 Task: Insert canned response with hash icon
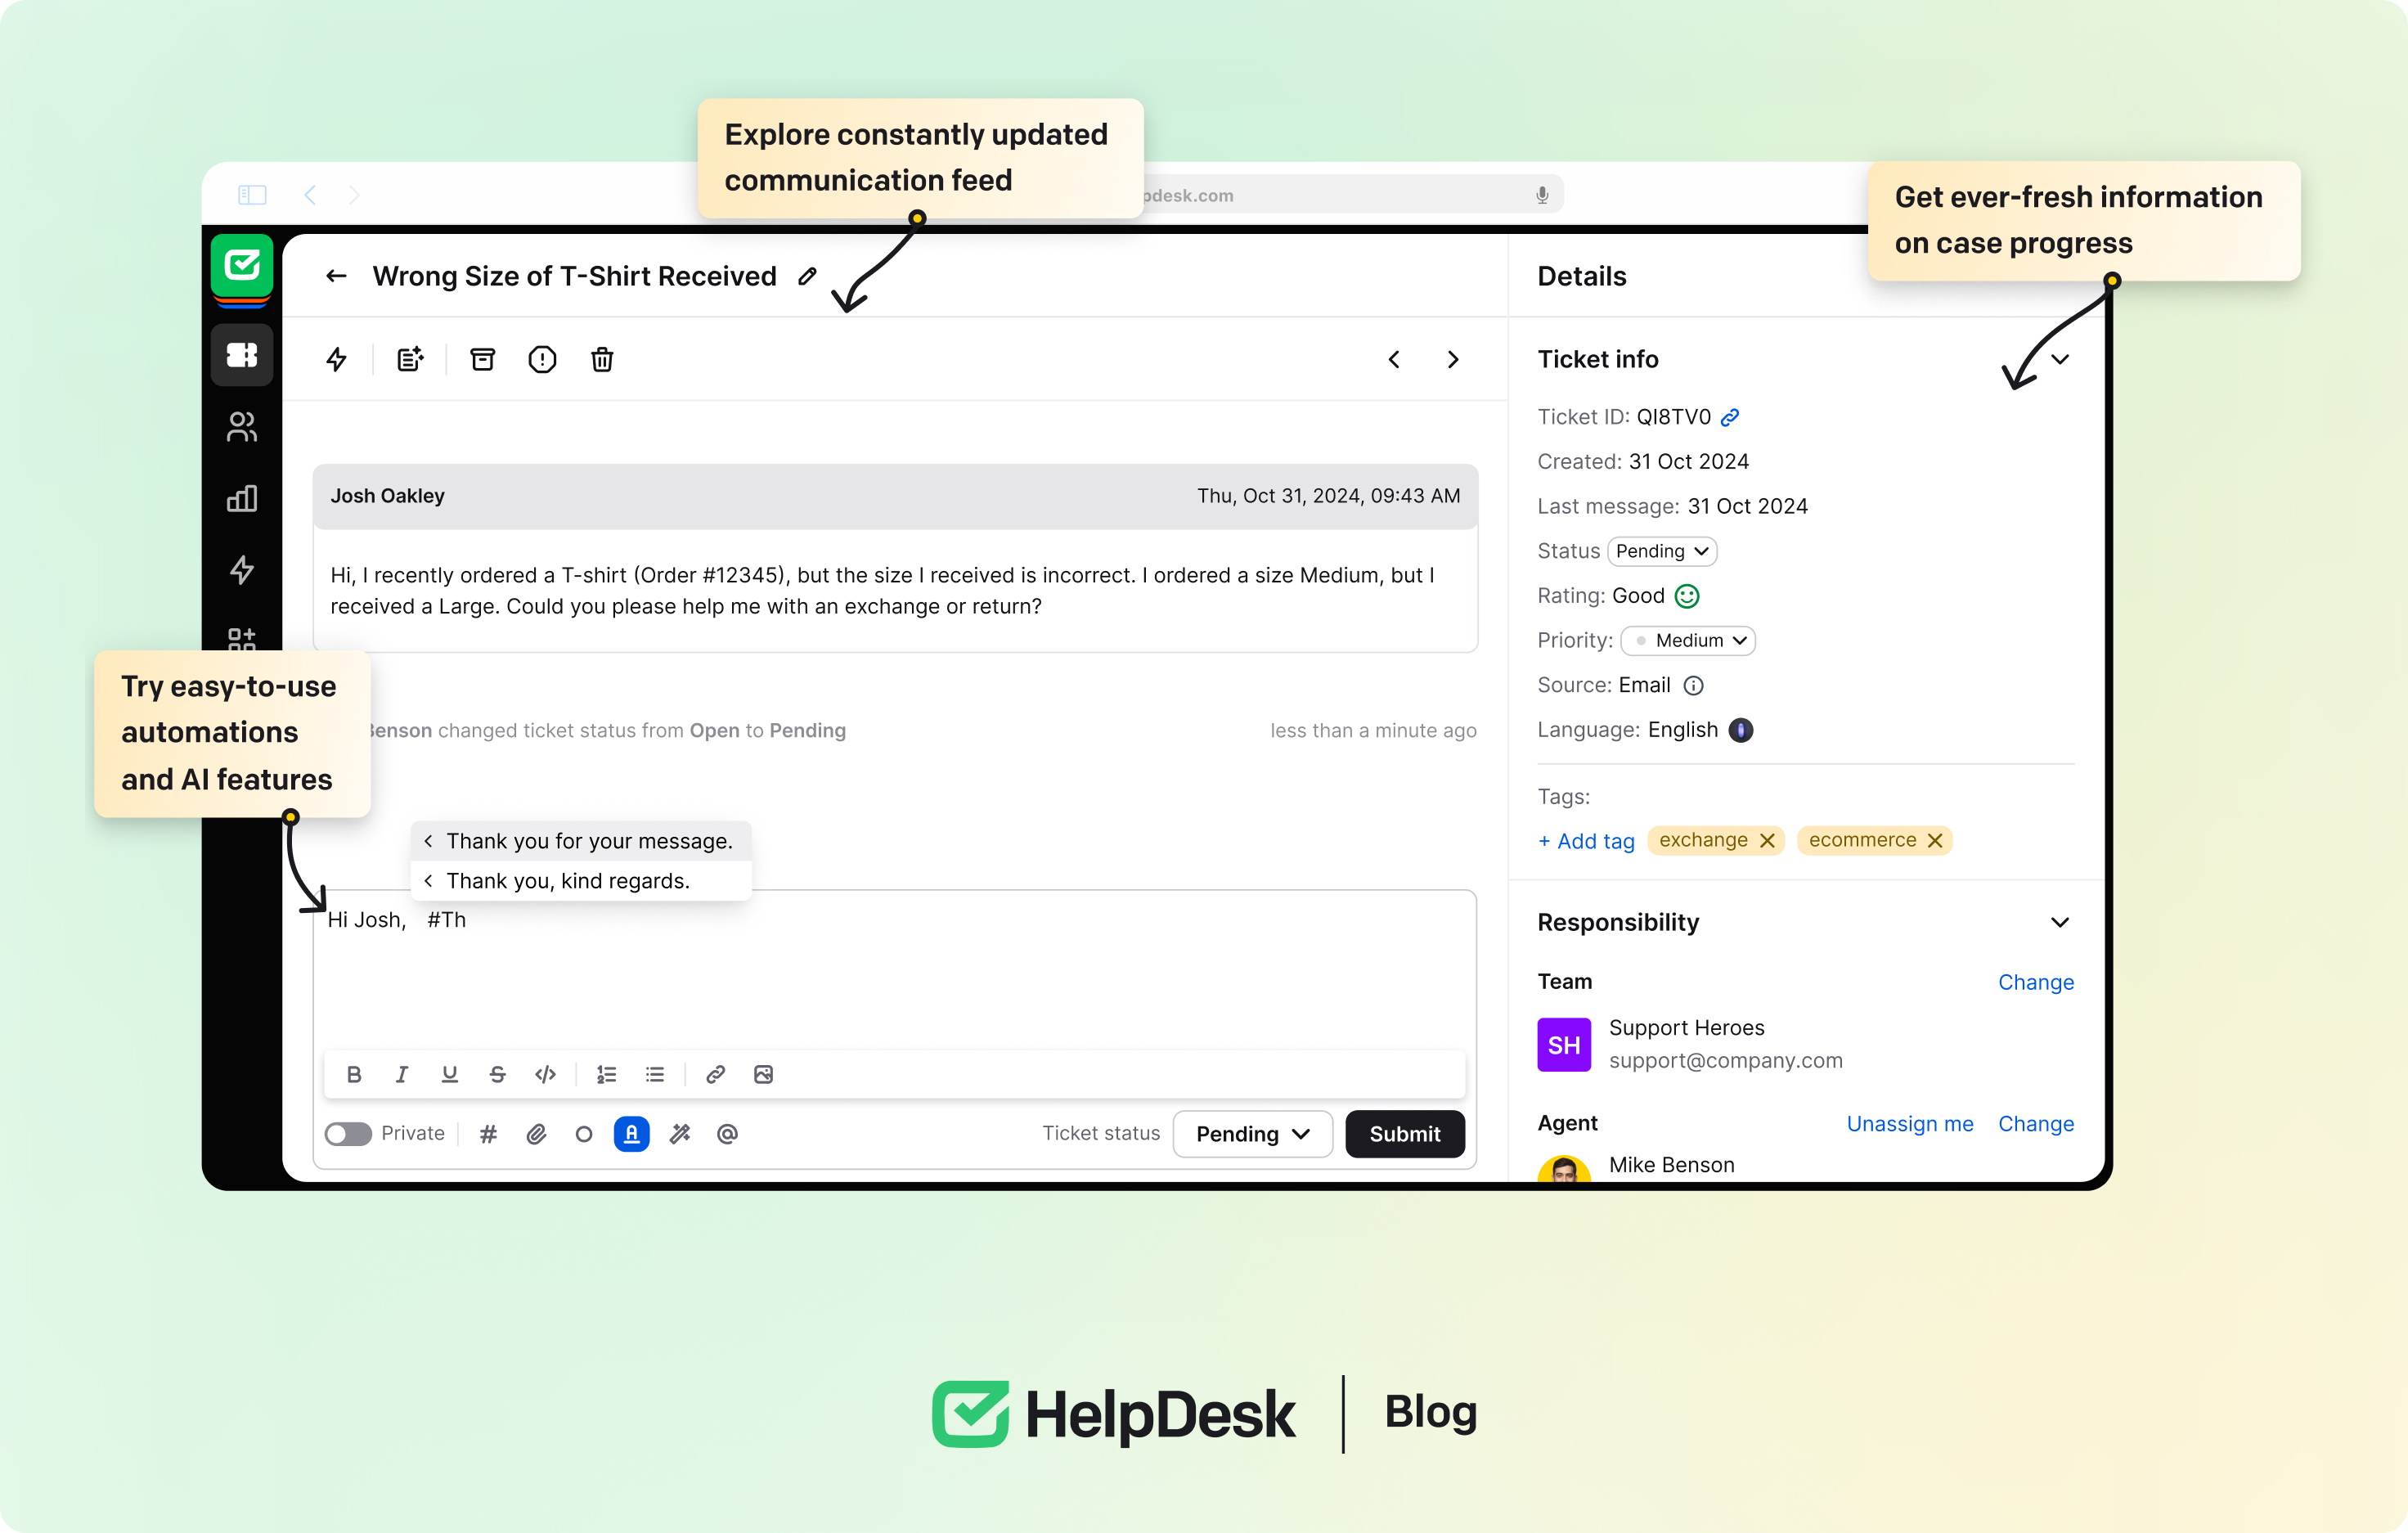click(488, 1133)
